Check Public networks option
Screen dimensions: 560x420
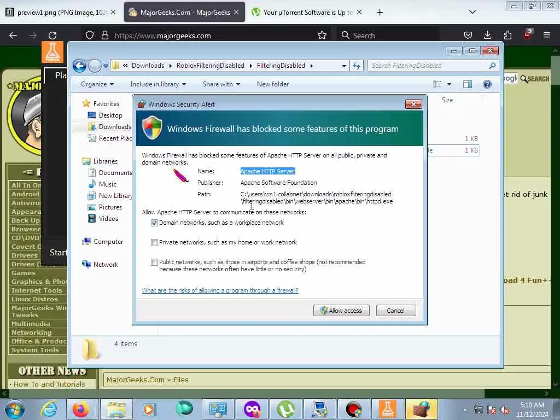click(x=154, y=262)
